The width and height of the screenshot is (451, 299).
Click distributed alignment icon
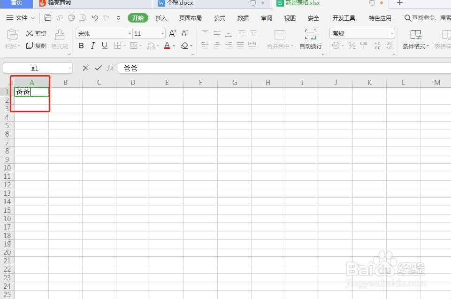tap(252, 46)
